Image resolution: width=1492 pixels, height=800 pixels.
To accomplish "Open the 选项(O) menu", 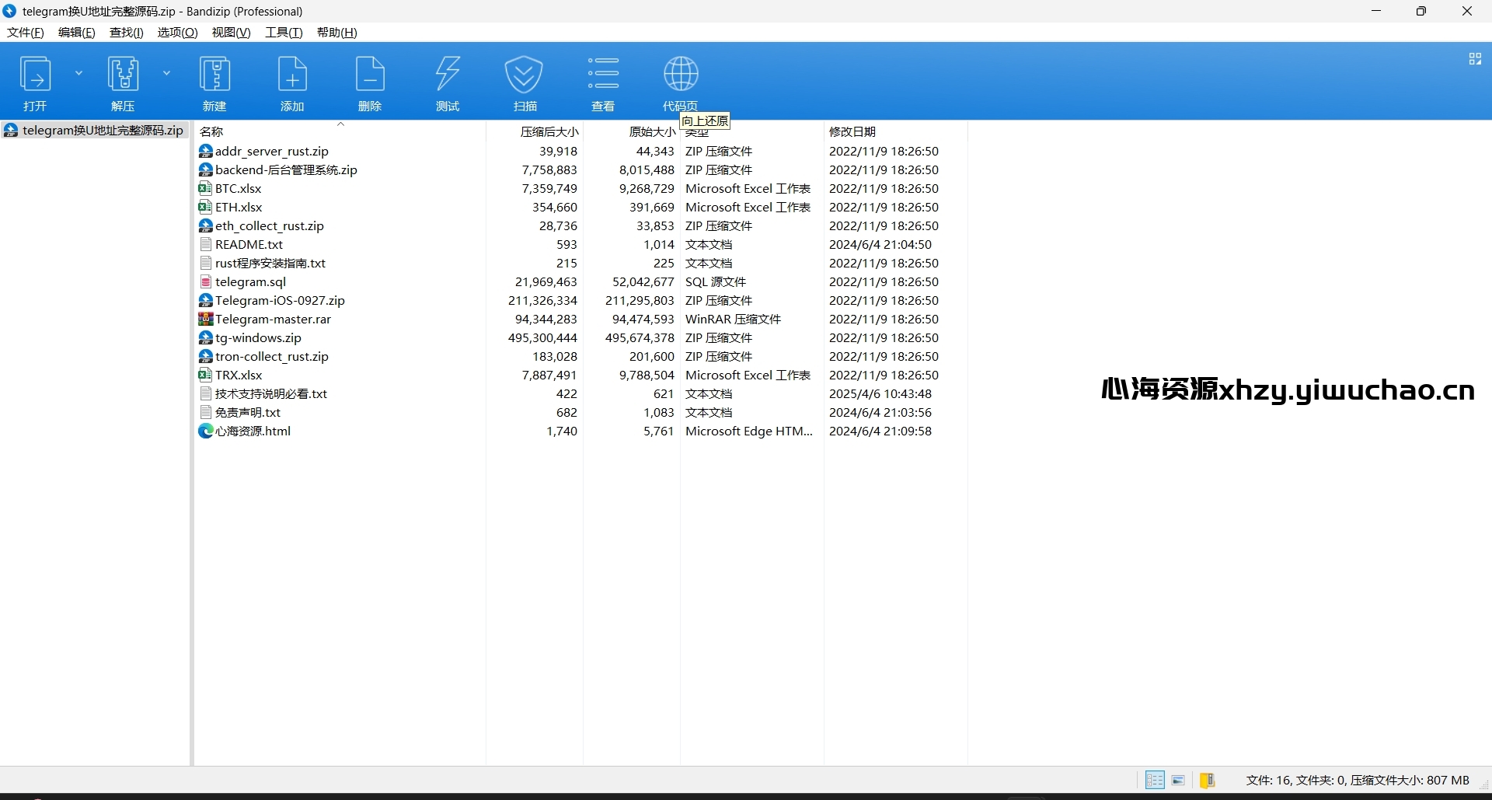I will [177, 33].
